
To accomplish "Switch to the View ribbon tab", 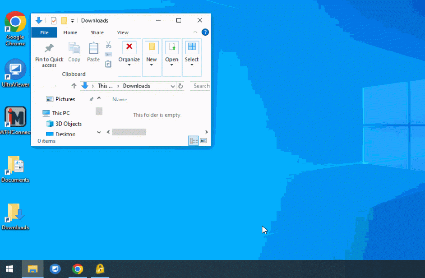I will click(x=123, y=32).
